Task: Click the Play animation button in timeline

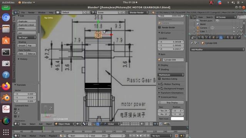Action: click(x=141, y=136)
